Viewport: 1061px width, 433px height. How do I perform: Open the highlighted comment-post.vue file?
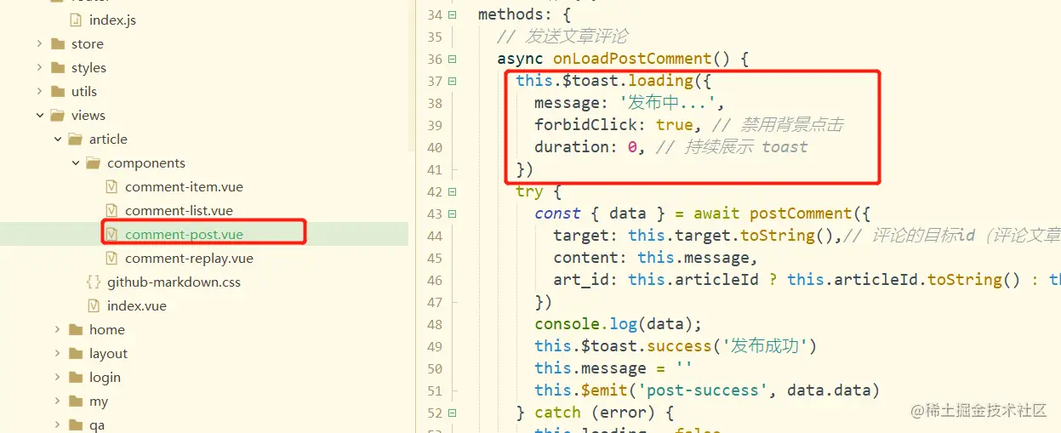click(x=184, y=235)
